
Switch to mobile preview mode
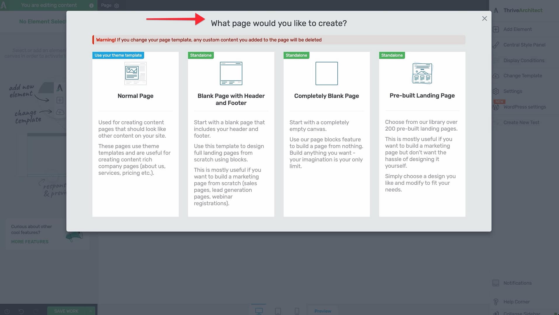click(297, 311)
